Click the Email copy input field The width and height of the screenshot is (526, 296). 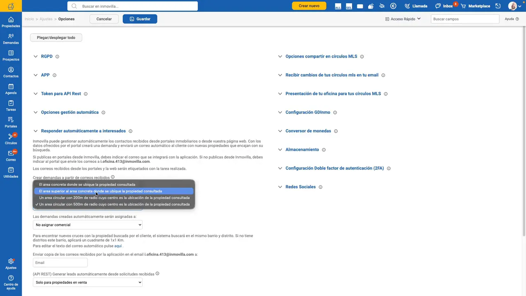click(60, 263)
